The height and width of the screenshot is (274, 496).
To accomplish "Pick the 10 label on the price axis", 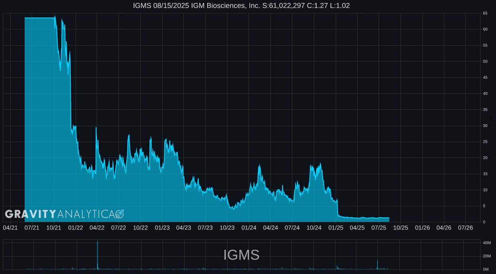I will coord(485,190).
